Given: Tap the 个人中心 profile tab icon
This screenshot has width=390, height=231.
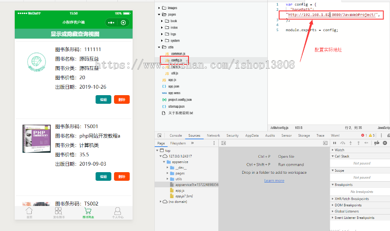Looking at the screenshot, I should 117,211.
